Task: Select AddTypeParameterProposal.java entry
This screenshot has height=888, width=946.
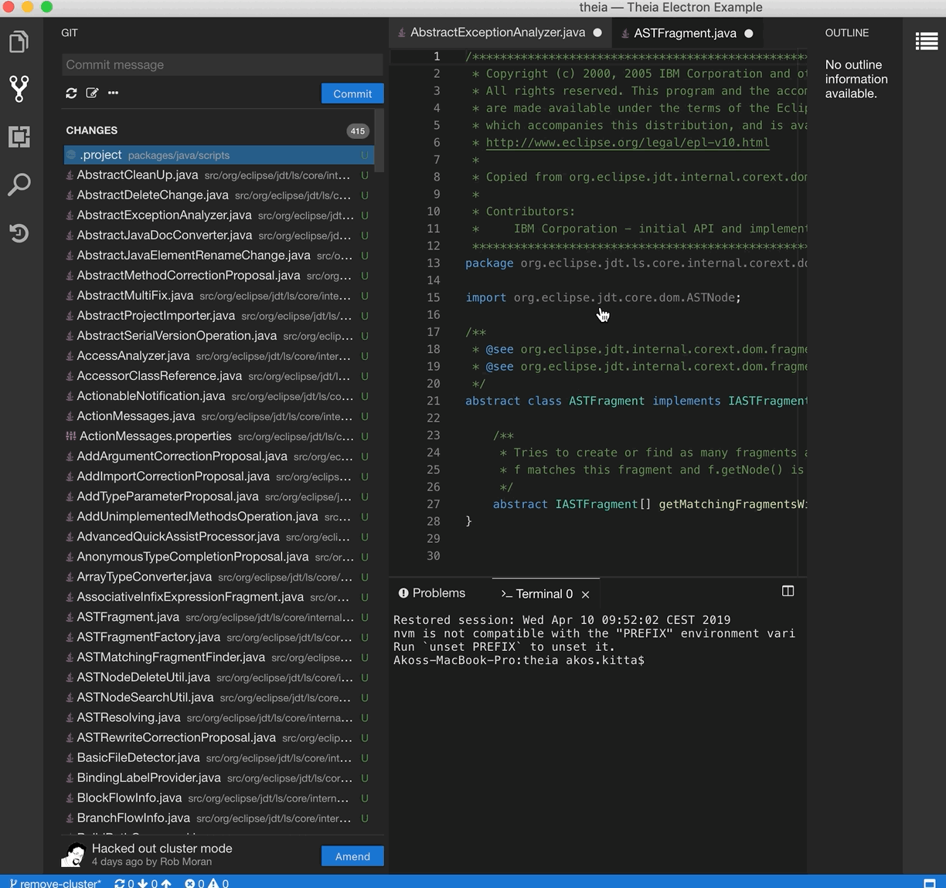Action: pos(219,497)
